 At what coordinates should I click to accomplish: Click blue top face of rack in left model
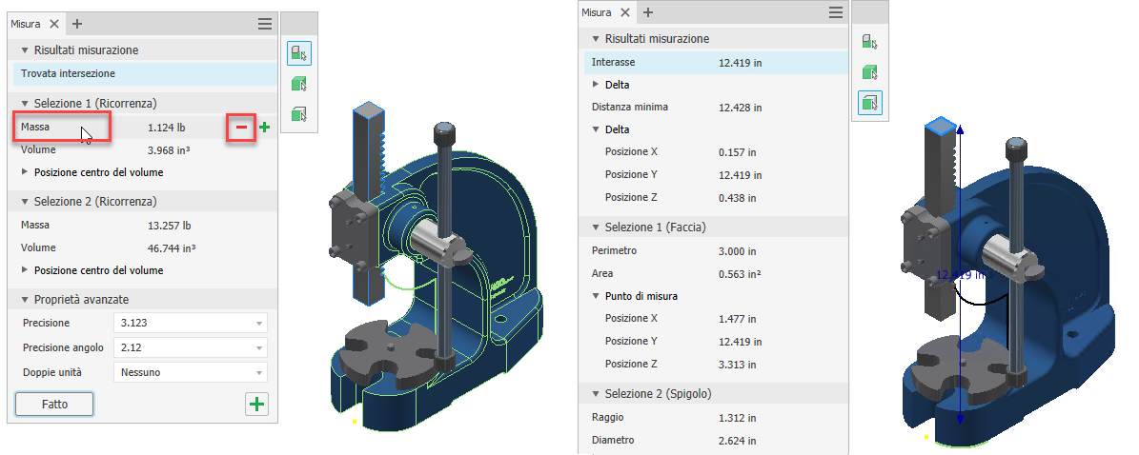point(368,110)
